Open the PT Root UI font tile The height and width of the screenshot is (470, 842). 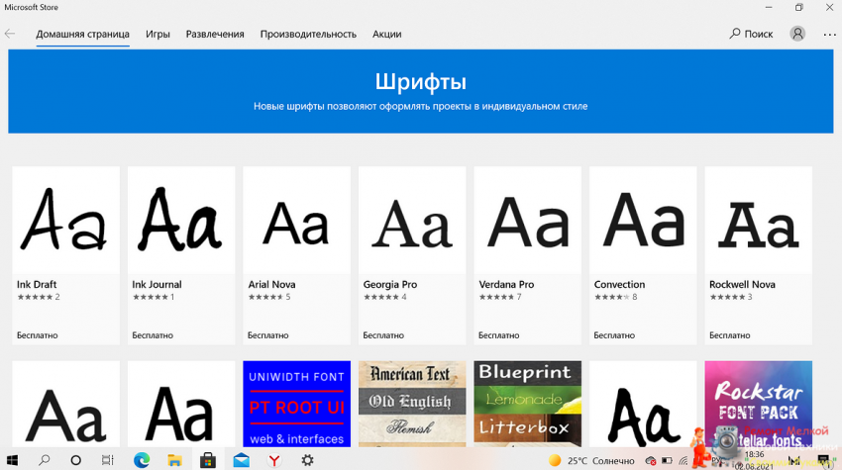296,404
